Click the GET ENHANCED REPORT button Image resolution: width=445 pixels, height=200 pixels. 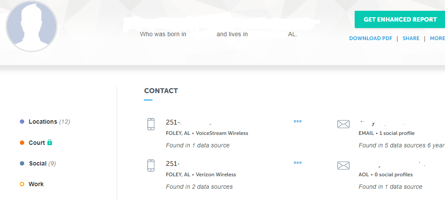tap(400, 19)
